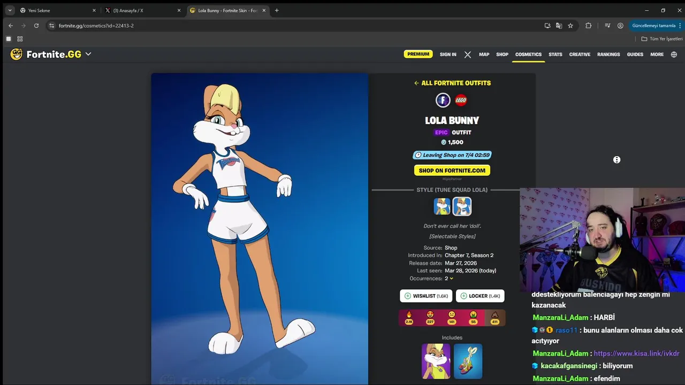The image size is (685, 385).
Task: Open the kisa.link URL in chat
Action: pyautogui.click(x=636, y=353)
